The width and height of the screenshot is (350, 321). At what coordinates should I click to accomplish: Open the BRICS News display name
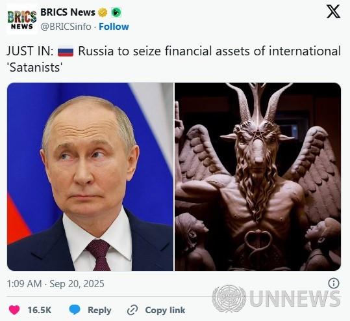pos(68,12)
